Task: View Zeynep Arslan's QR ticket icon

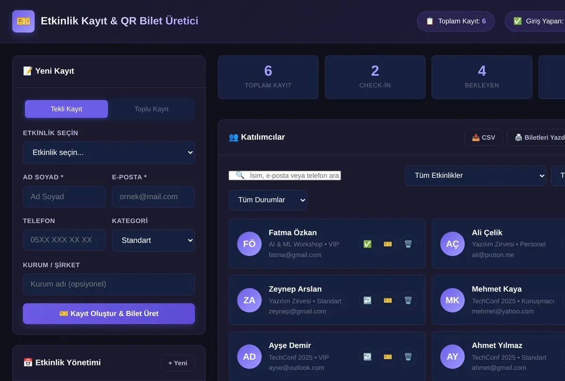Action: pos(387,300)
